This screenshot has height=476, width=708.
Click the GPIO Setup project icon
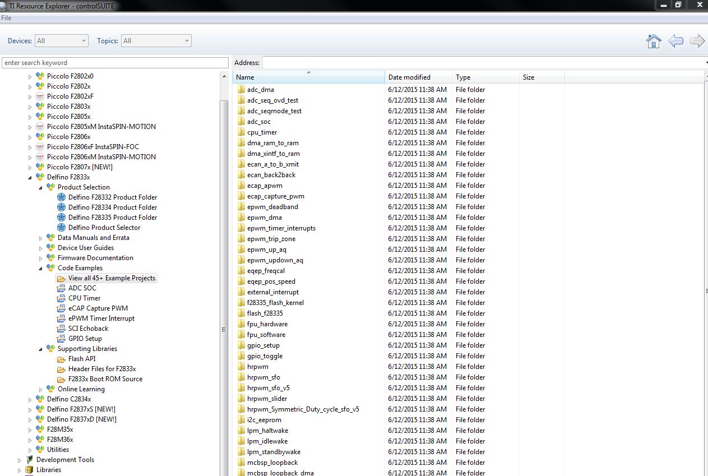click(62, 339)
